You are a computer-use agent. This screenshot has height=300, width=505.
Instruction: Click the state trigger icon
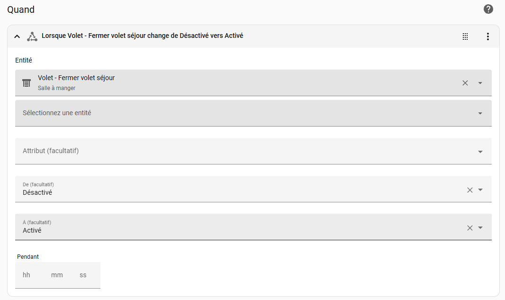(x=32, y=36)
